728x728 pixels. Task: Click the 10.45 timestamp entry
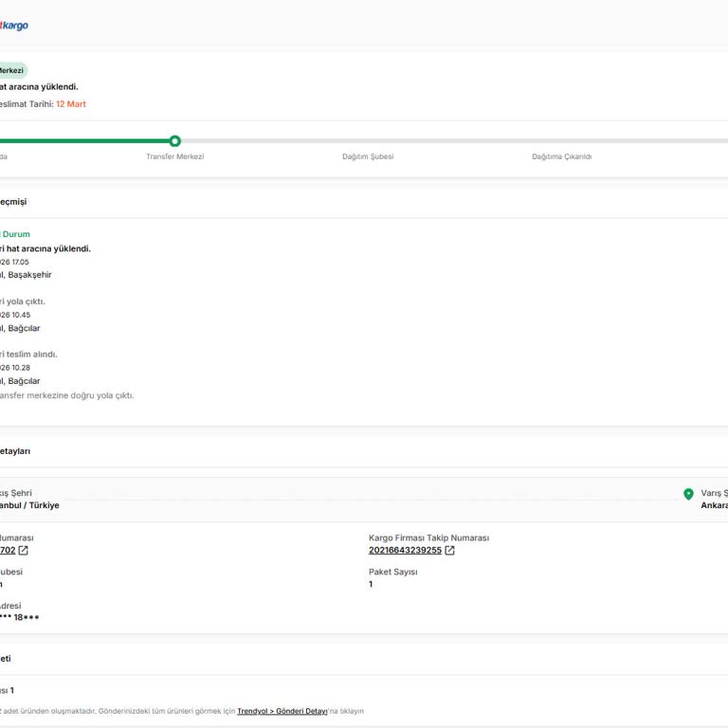coord(15,315)
